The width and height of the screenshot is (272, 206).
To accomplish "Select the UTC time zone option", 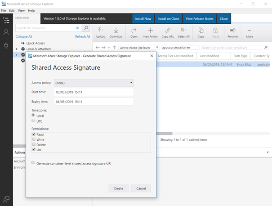I will pos(34,121).
